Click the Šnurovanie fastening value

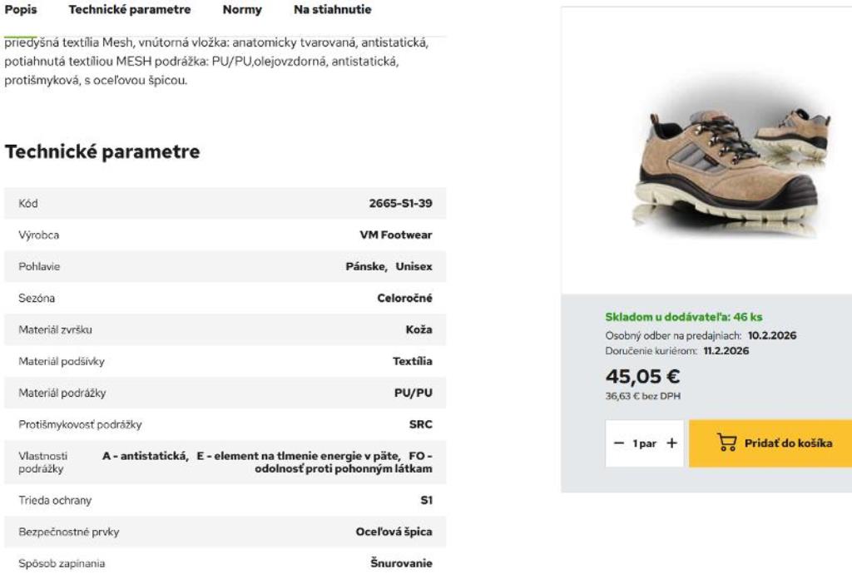pos(401,564)
